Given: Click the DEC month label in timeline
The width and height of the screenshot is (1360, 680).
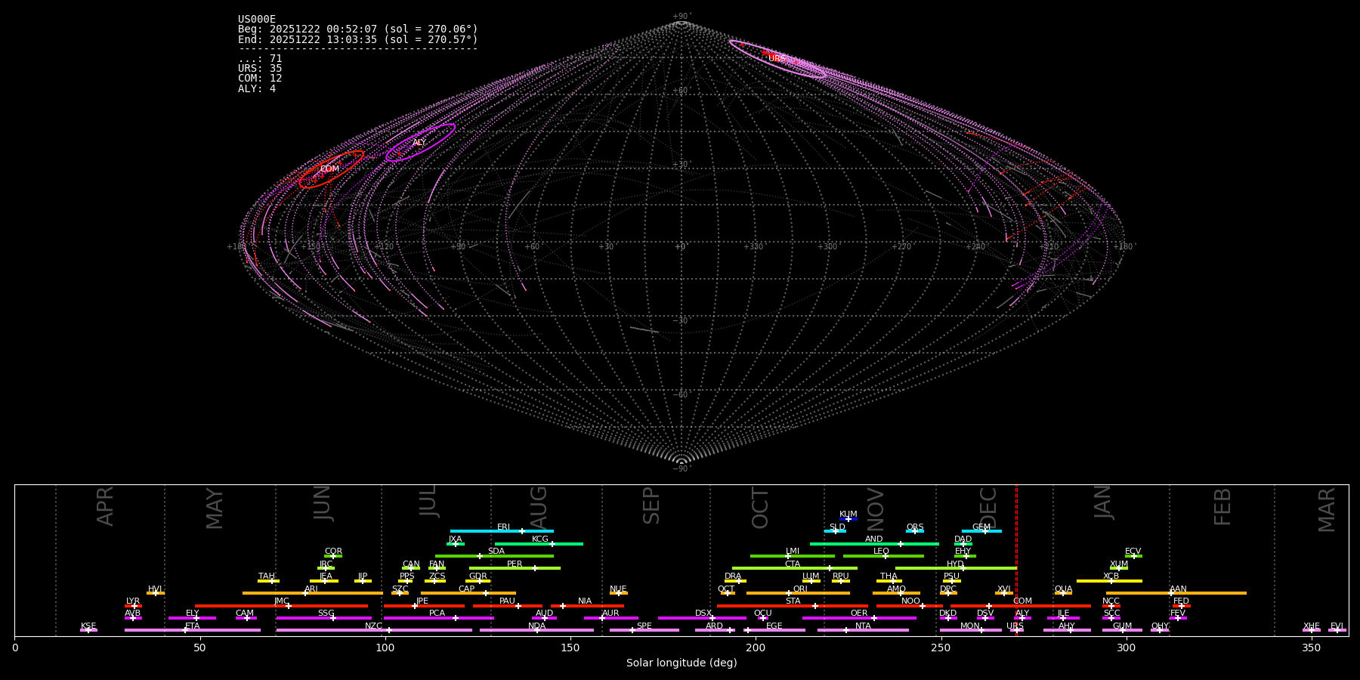Looking at the screenshot, I should point(988,507).
